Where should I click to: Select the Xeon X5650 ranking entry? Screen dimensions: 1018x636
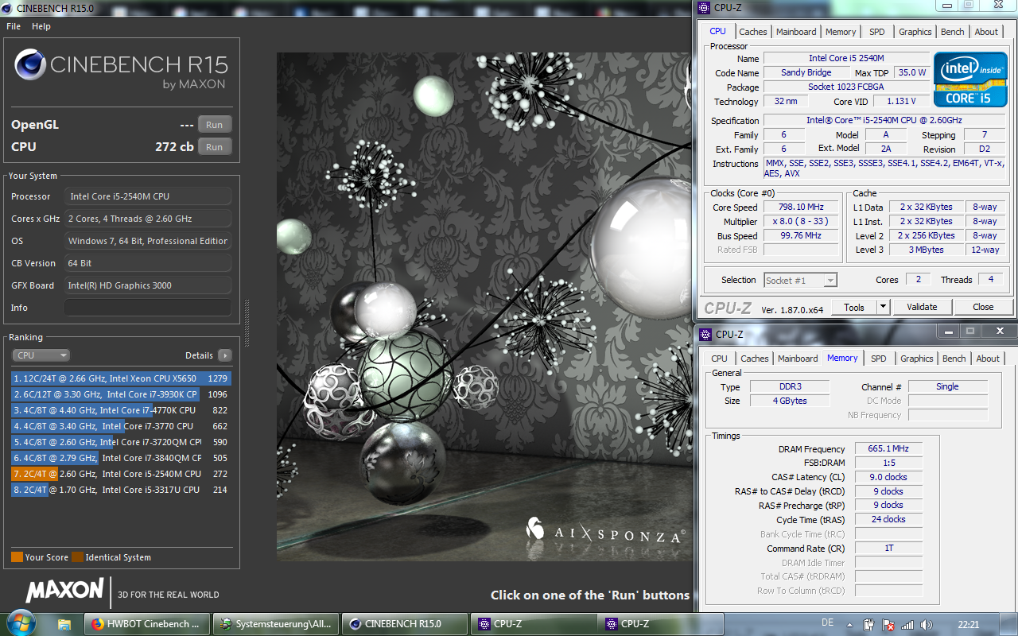pyautogui.click(x=121, y=378)
